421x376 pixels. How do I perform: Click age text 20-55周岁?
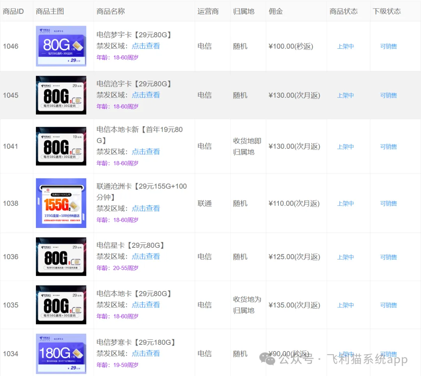[126, 268]
